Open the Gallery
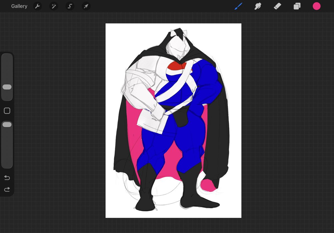Viewport: 334px width, 233px height. point(19,6)
